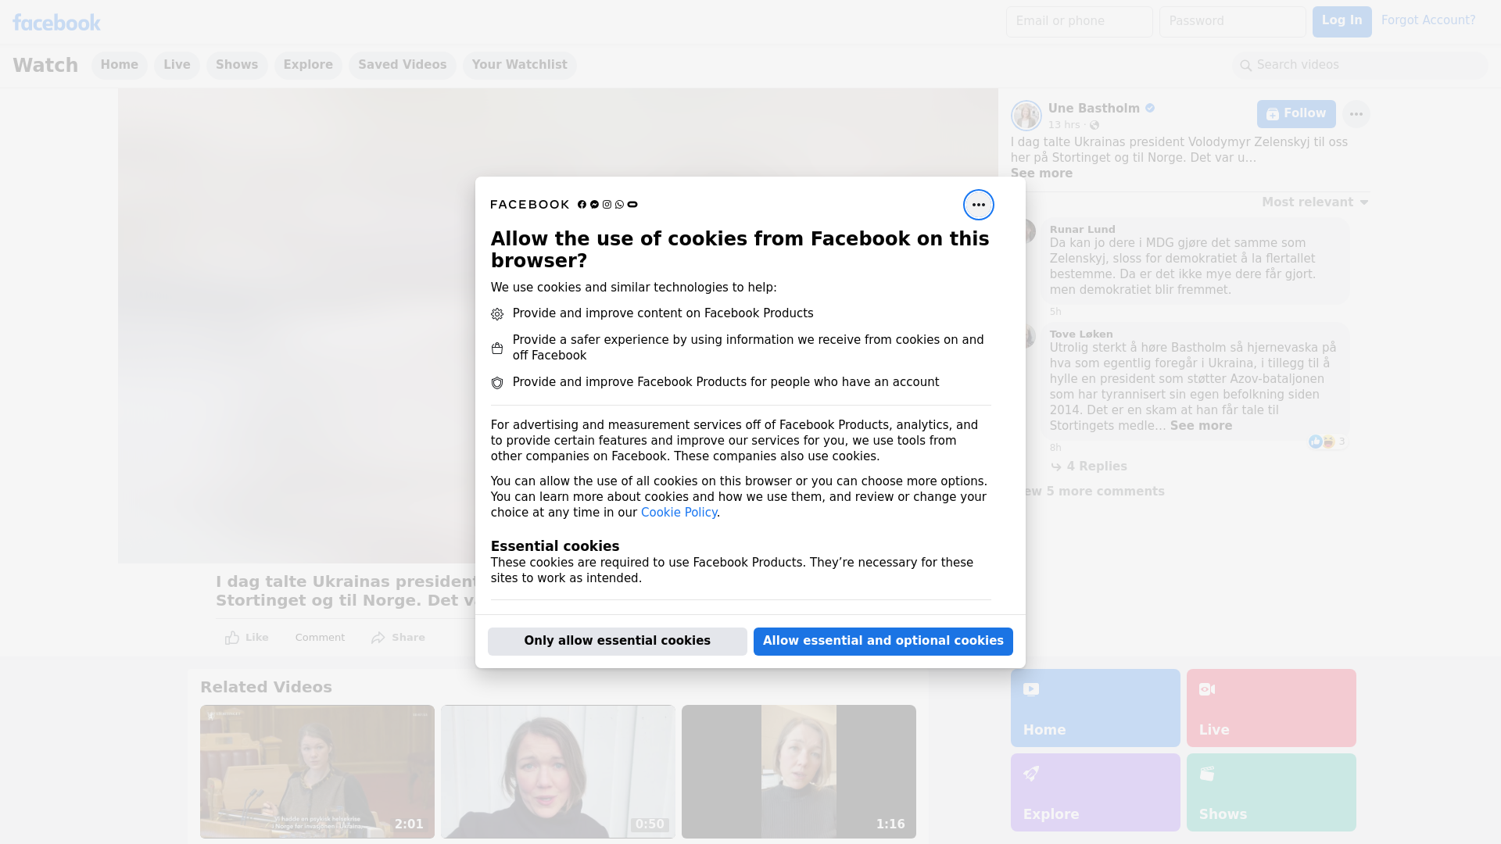Open the Saved Videos tab
The height and width of the screenshot is (844, 1501).
pyautogui.click(x=402, y=65)
